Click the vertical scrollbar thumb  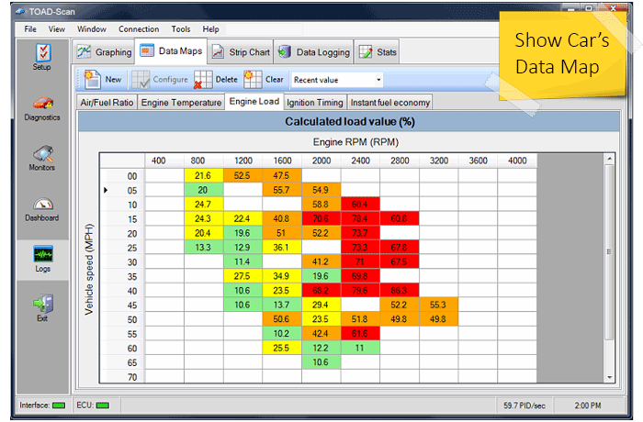pyautogui.click(x=609, y=251)
